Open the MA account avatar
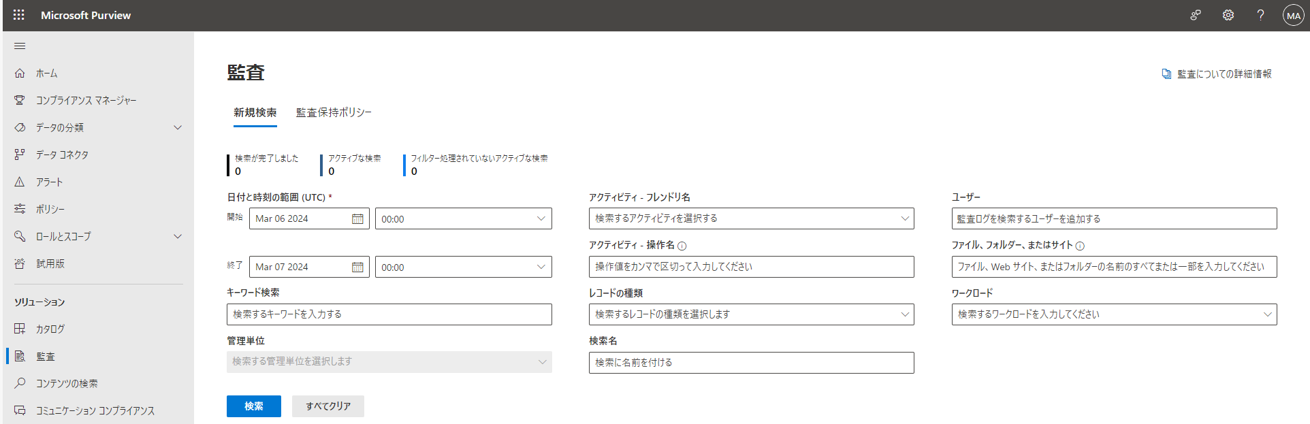The height and width of the screenshot is (424, 1310). pyautogui.click(x=1293, y=15)
